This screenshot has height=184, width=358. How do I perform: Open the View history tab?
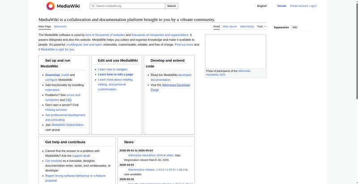247,26
